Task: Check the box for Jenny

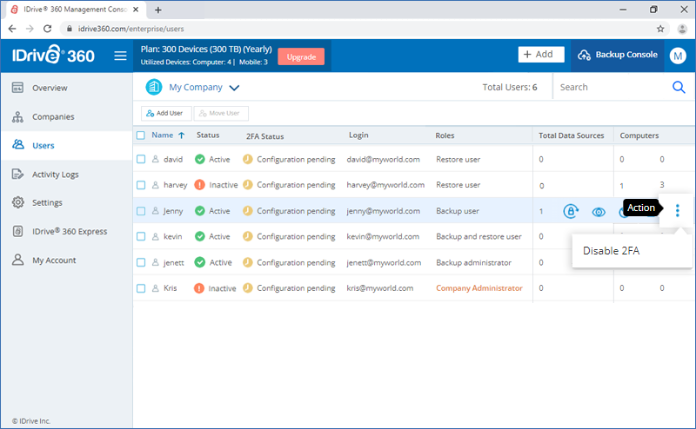Action: tap(141, 211)
